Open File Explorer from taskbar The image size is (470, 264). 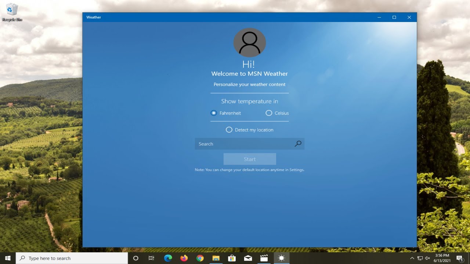(216, 258)
